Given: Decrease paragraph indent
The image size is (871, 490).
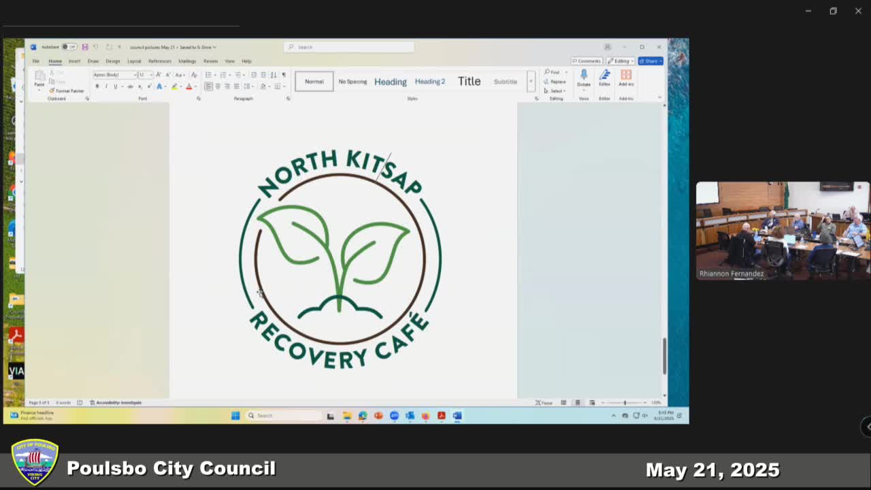Looking at the screenshot, I should tap(253, 74).
